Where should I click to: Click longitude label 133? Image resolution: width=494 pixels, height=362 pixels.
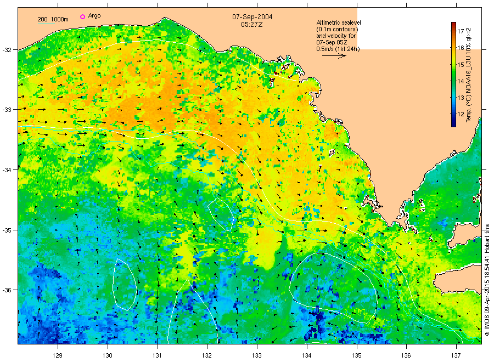click(x=257, y=355)
